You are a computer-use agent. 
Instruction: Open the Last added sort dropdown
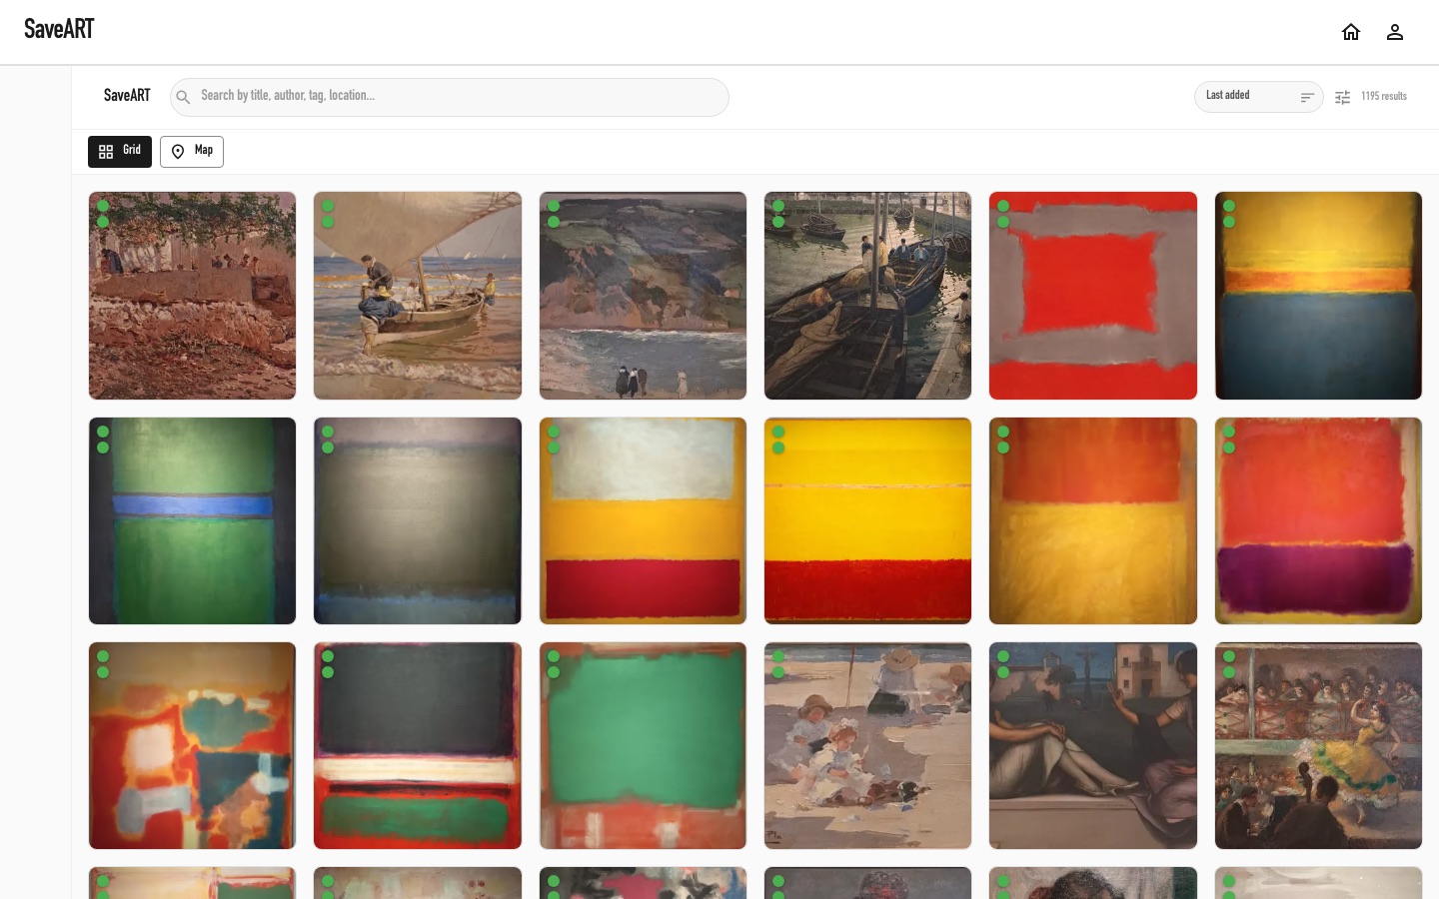pos(1258,97)
